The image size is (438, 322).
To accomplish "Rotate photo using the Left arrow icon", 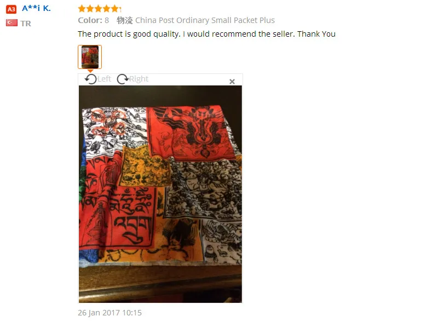I will [x=90, y=79].
